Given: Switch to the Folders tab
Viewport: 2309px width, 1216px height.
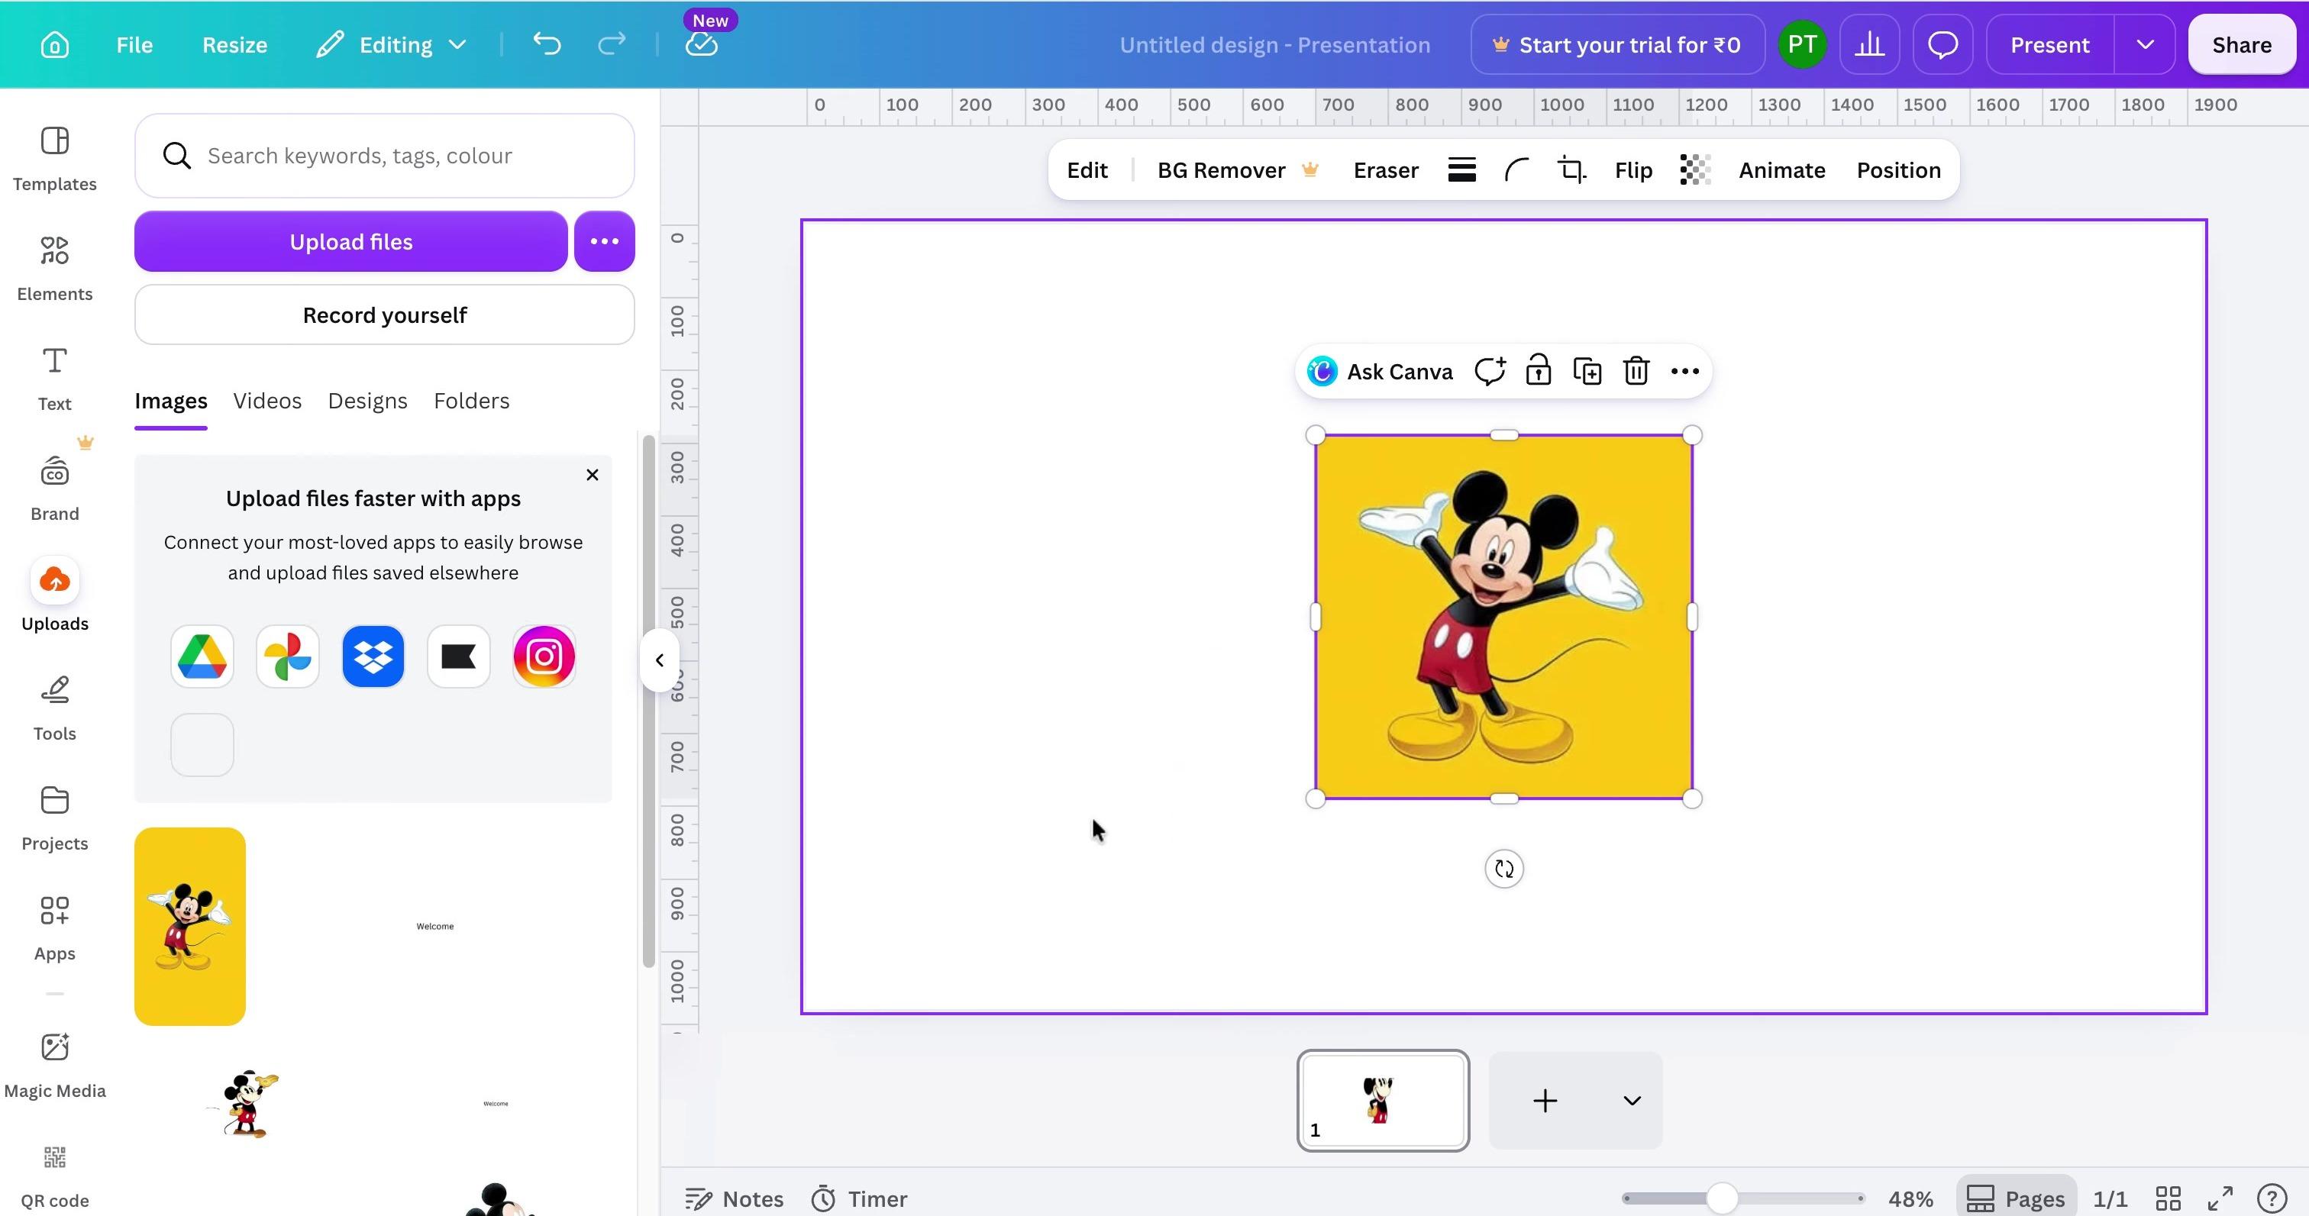Looking at the screenshot, I should (471, 401).
